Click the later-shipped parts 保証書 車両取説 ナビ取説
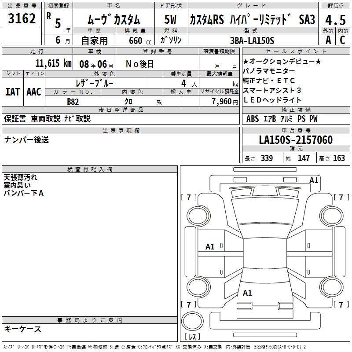 click(x=47, y=118)
